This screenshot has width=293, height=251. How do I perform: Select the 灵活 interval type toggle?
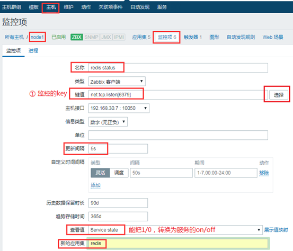pos(100,173)
